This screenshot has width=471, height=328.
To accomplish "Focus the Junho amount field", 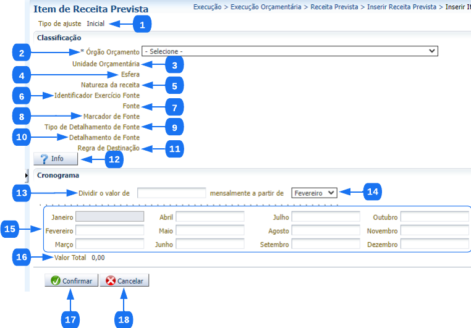I will (210, 244).
